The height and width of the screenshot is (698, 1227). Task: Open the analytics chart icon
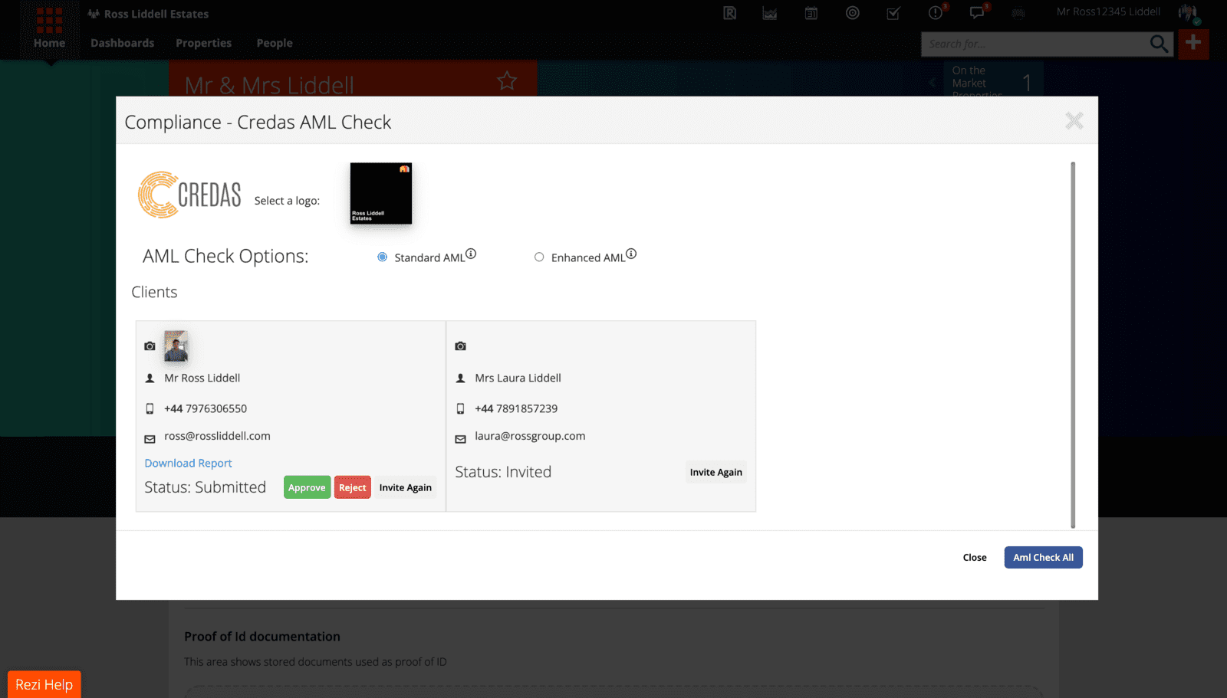click(x=770, y=13)
